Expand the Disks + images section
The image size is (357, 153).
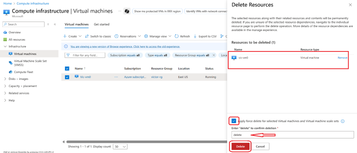[5, 79]
